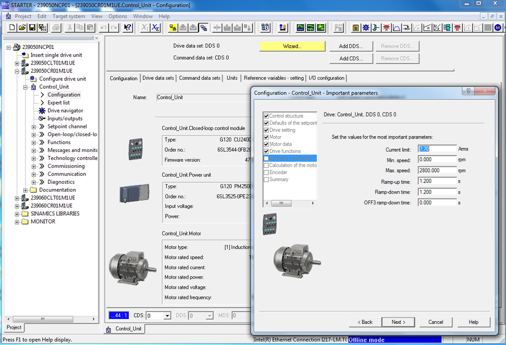Switch to the Drive data sets tab

pyautogui.click(x=158, y=78)
